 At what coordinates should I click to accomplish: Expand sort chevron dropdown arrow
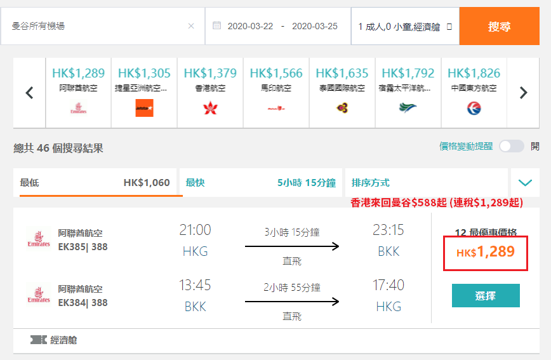tap(525, 182)
